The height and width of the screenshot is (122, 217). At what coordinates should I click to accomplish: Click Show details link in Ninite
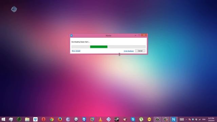click(76, 51)
